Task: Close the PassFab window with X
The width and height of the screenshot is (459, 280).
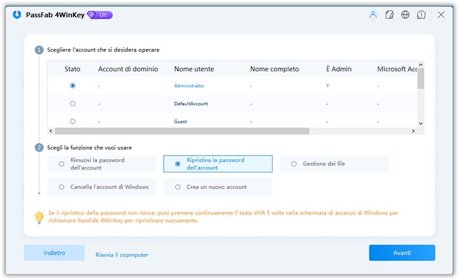Action: point(441,15)
